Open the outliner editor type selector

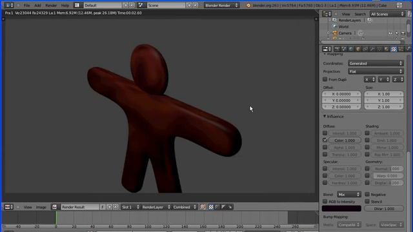pos(327,14)
